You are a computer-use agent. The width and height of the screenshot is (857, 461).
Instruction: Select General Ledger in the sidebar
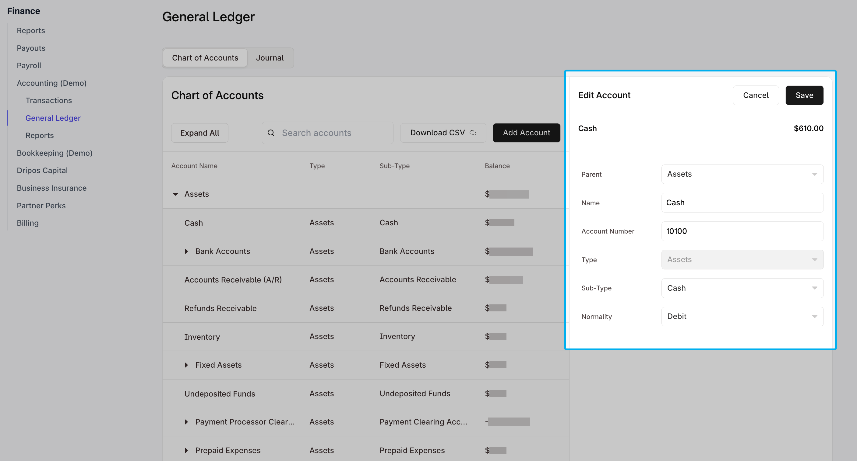tap(53, 118)
